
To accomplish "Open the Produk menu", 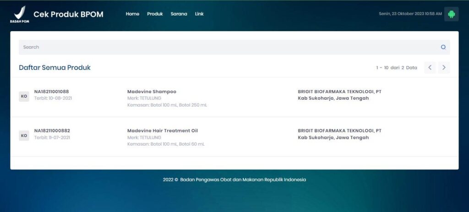I will click(x=155, y=14).
